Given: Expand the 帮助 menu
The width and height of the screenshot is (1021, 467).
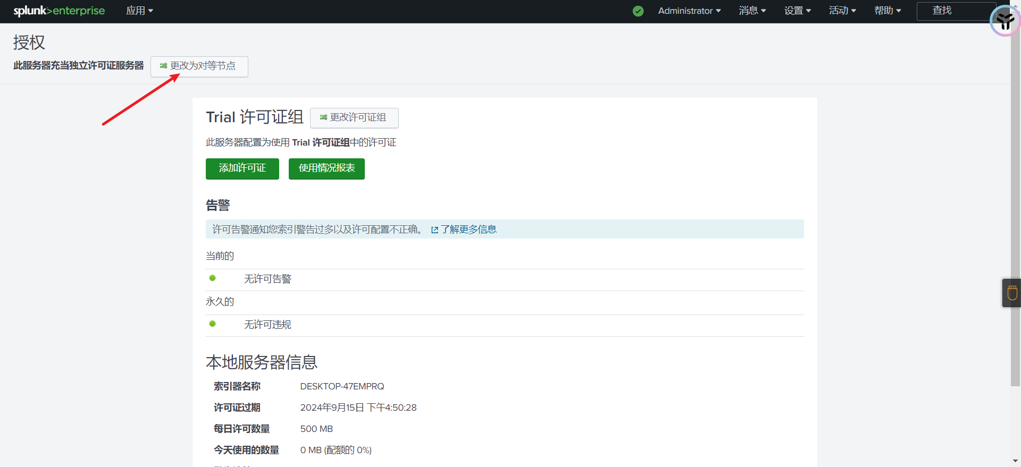Looking at the screenshot, I should (888, 11).
